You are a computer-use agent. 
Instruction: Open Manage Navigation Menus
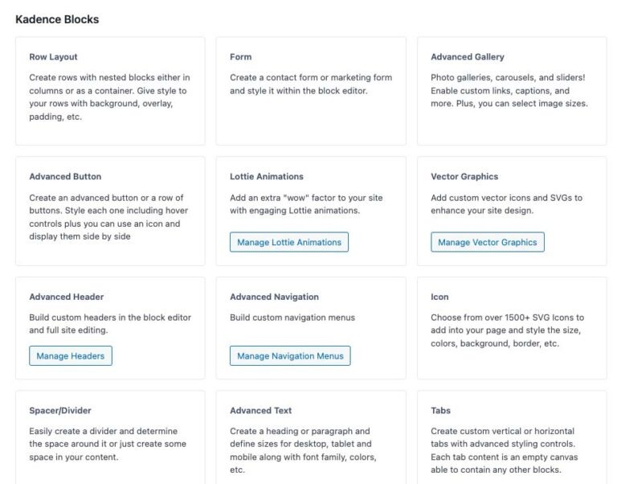[x=290, y=356]
